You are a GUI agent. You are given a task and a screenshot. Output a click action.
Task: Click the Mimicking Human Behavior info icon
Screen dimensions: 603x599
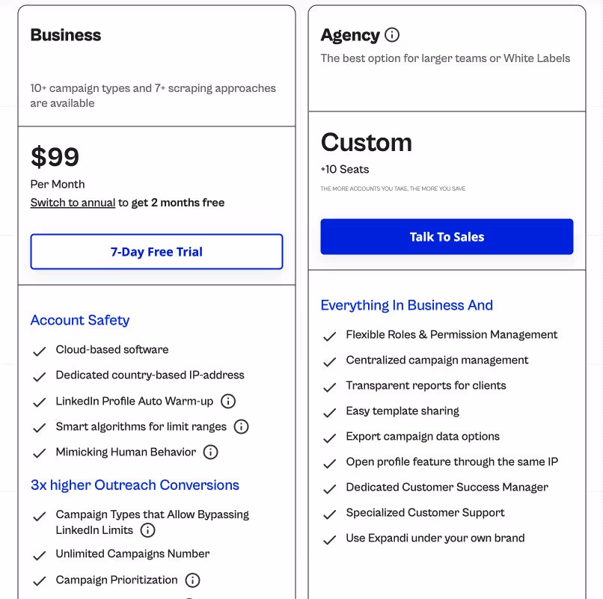point(211,452)
